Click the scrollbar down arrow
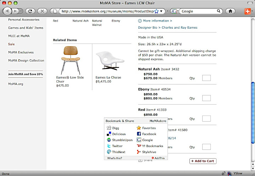The image size is (255, 176). point(253,168)
